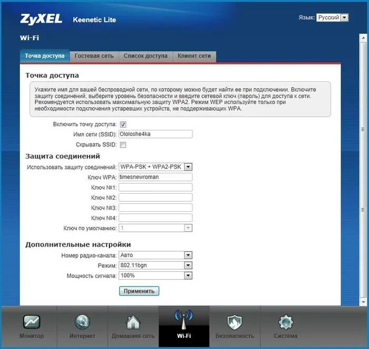Toggle 'Скрывать SSID' checkbox
This screenshot has width=369, height=349.
(x=123, y=145)
